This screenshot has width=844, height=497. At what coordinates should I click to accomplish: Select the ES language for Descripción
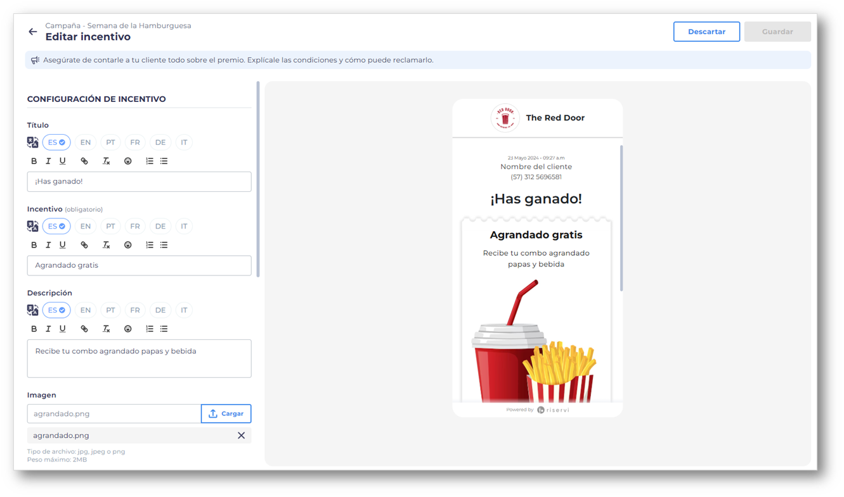pos(56,310)
